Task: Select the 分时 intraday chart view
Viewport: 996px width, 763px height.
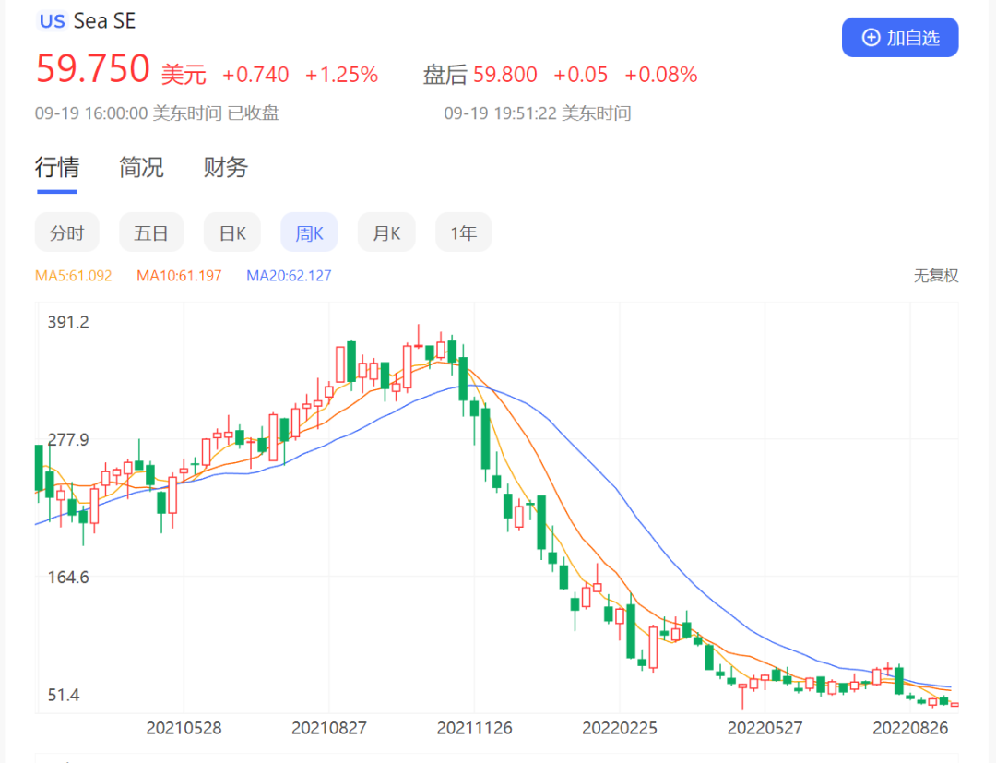Action: pos(66,232)
